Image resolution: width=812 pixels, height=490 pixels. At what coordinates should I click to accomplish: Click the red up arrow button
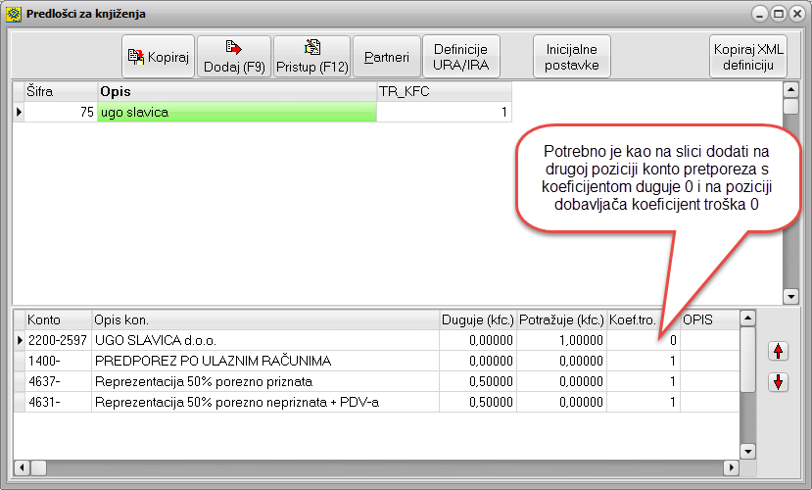click(x=779, y=350)
